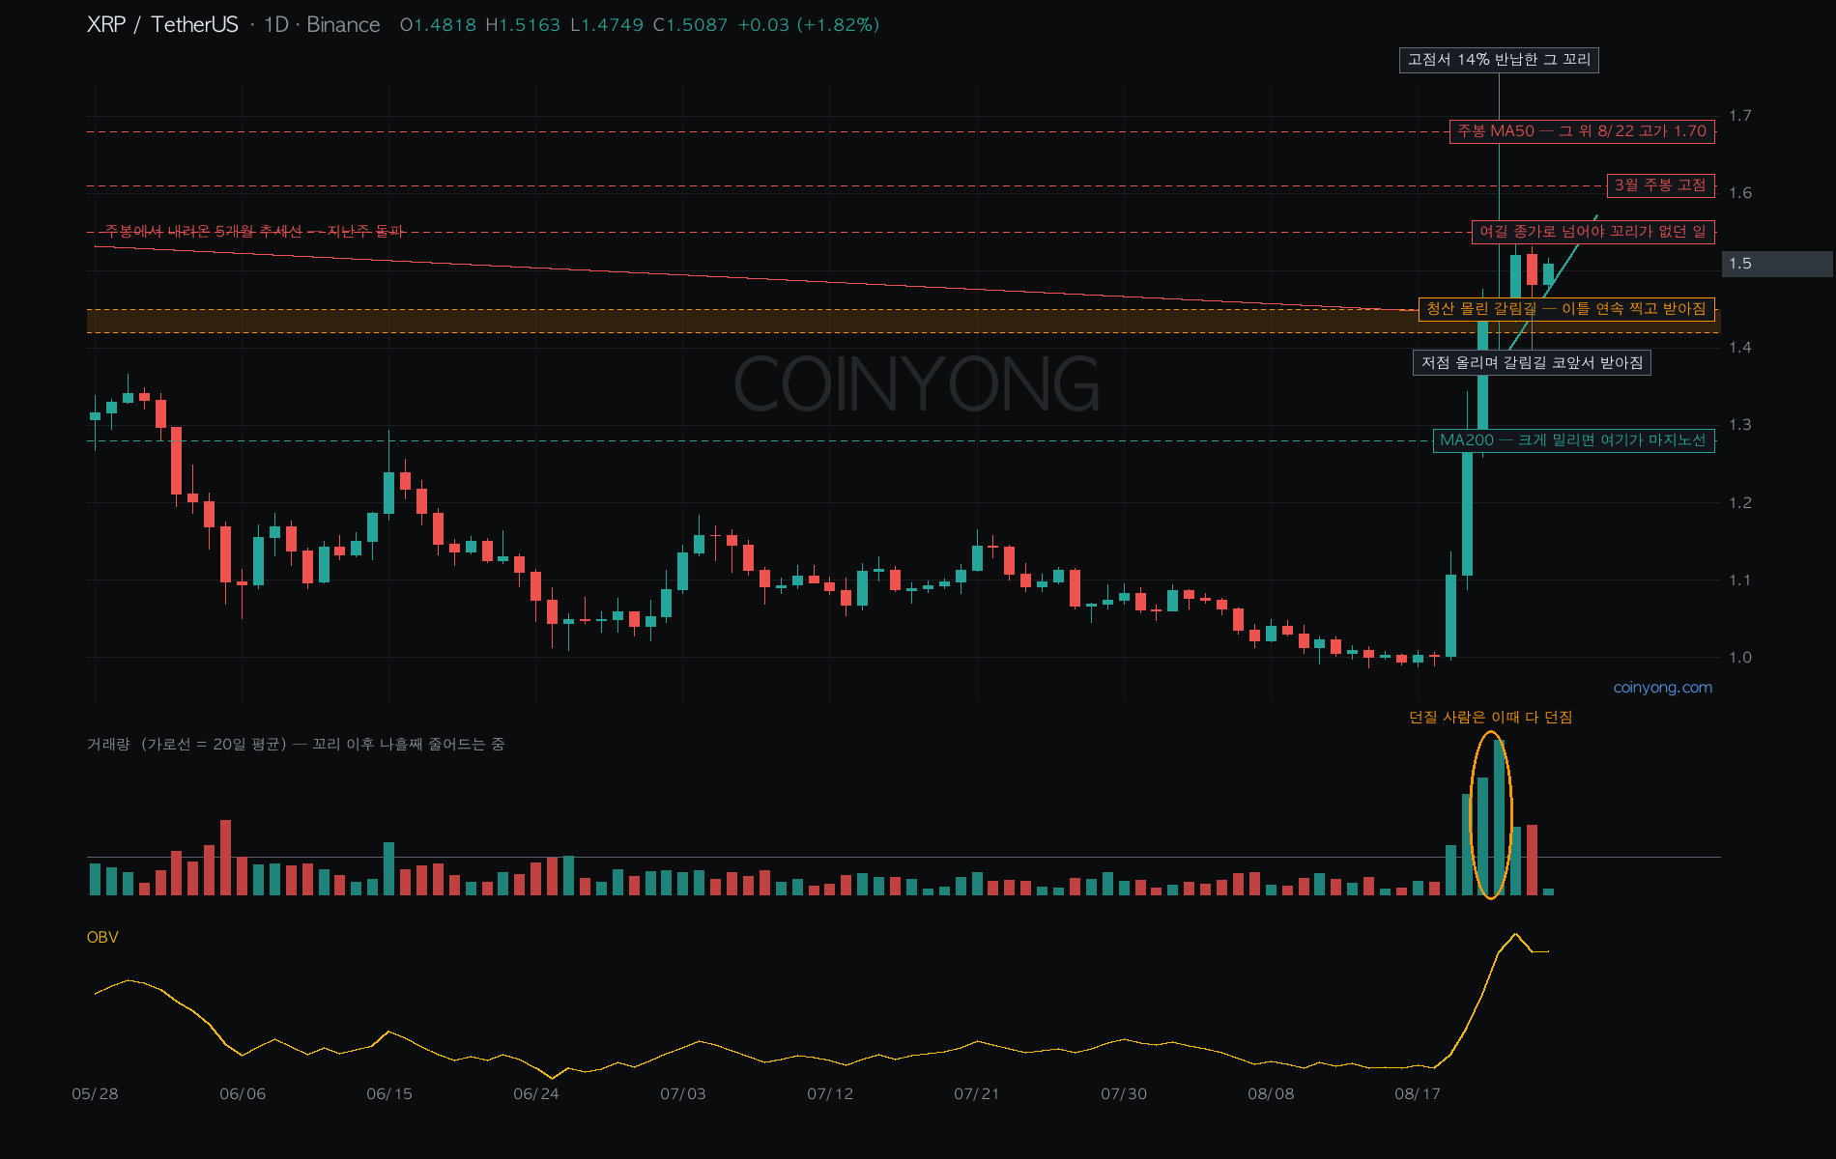Click the '던질 사람은 이때 다 던짐' volume note
Screen dimensions: 1836x1159
pyautogui.click(x=1491, y=717)
